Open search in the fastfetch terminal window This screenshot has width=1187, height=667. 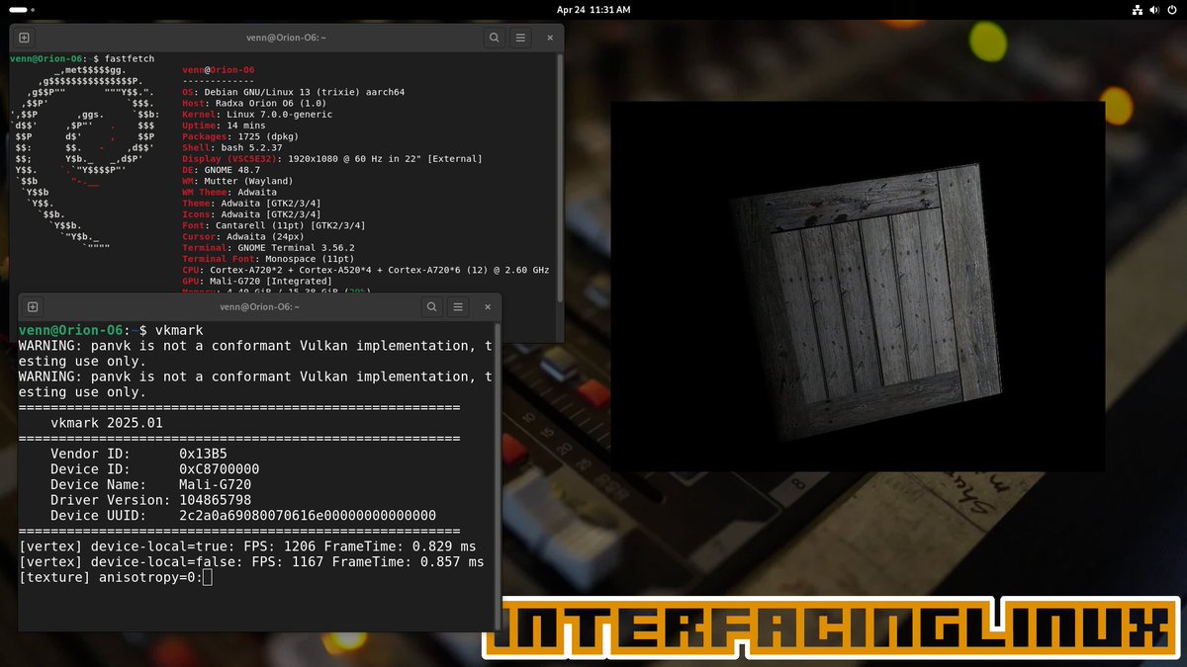[494, 39]
